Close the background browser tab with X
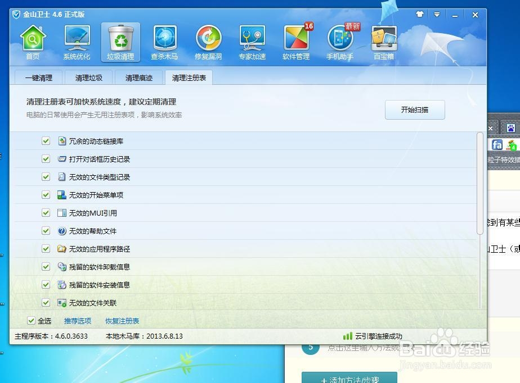The width and height of the screenshot is (520, 383). (491, 128)
